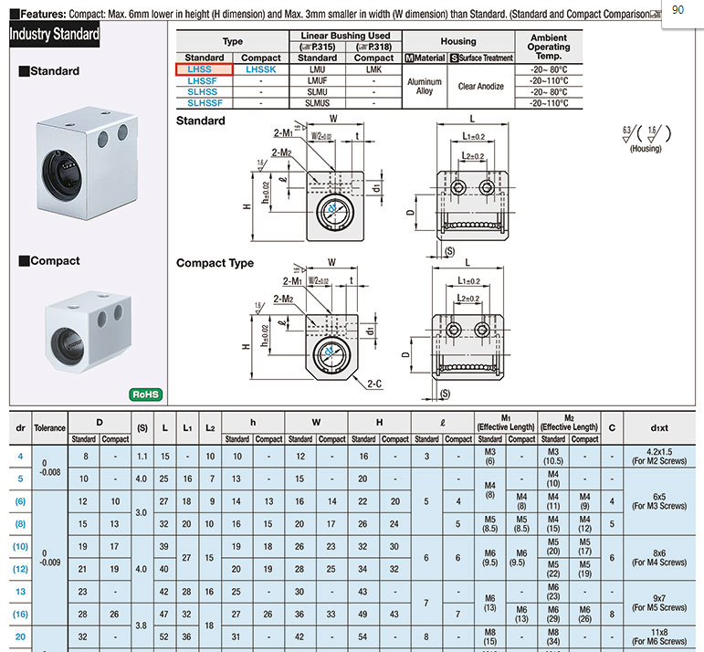This screenshot has width=704, height=652.
Task: Click the Surface Treatment S icon
Action: point(454,58)
